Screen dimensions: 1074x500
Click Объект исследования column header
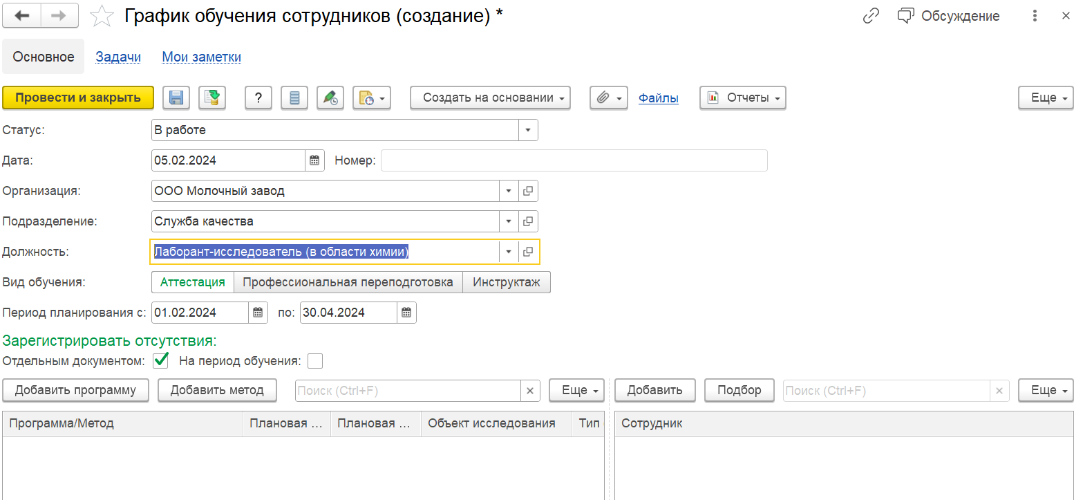point(496,423)
